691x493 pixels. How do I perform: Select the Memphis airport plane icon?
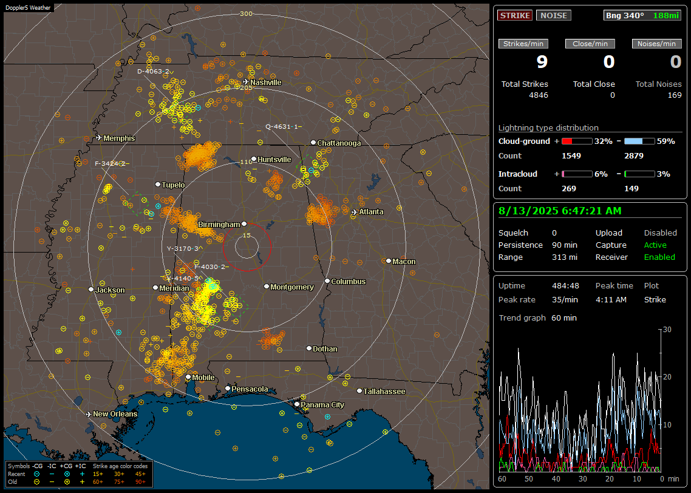(99, 138)
